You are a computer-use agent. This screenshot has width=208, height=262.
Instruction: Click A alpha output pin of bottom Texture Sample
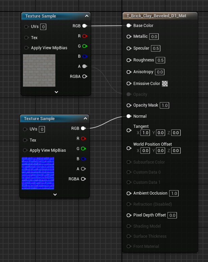coord(83,169)
